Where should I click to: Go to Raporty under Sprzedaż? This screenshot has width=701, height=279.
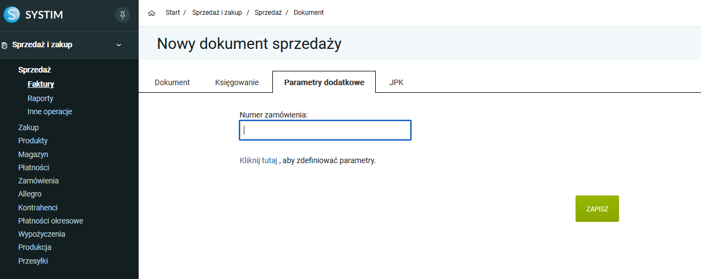point(40,98)
